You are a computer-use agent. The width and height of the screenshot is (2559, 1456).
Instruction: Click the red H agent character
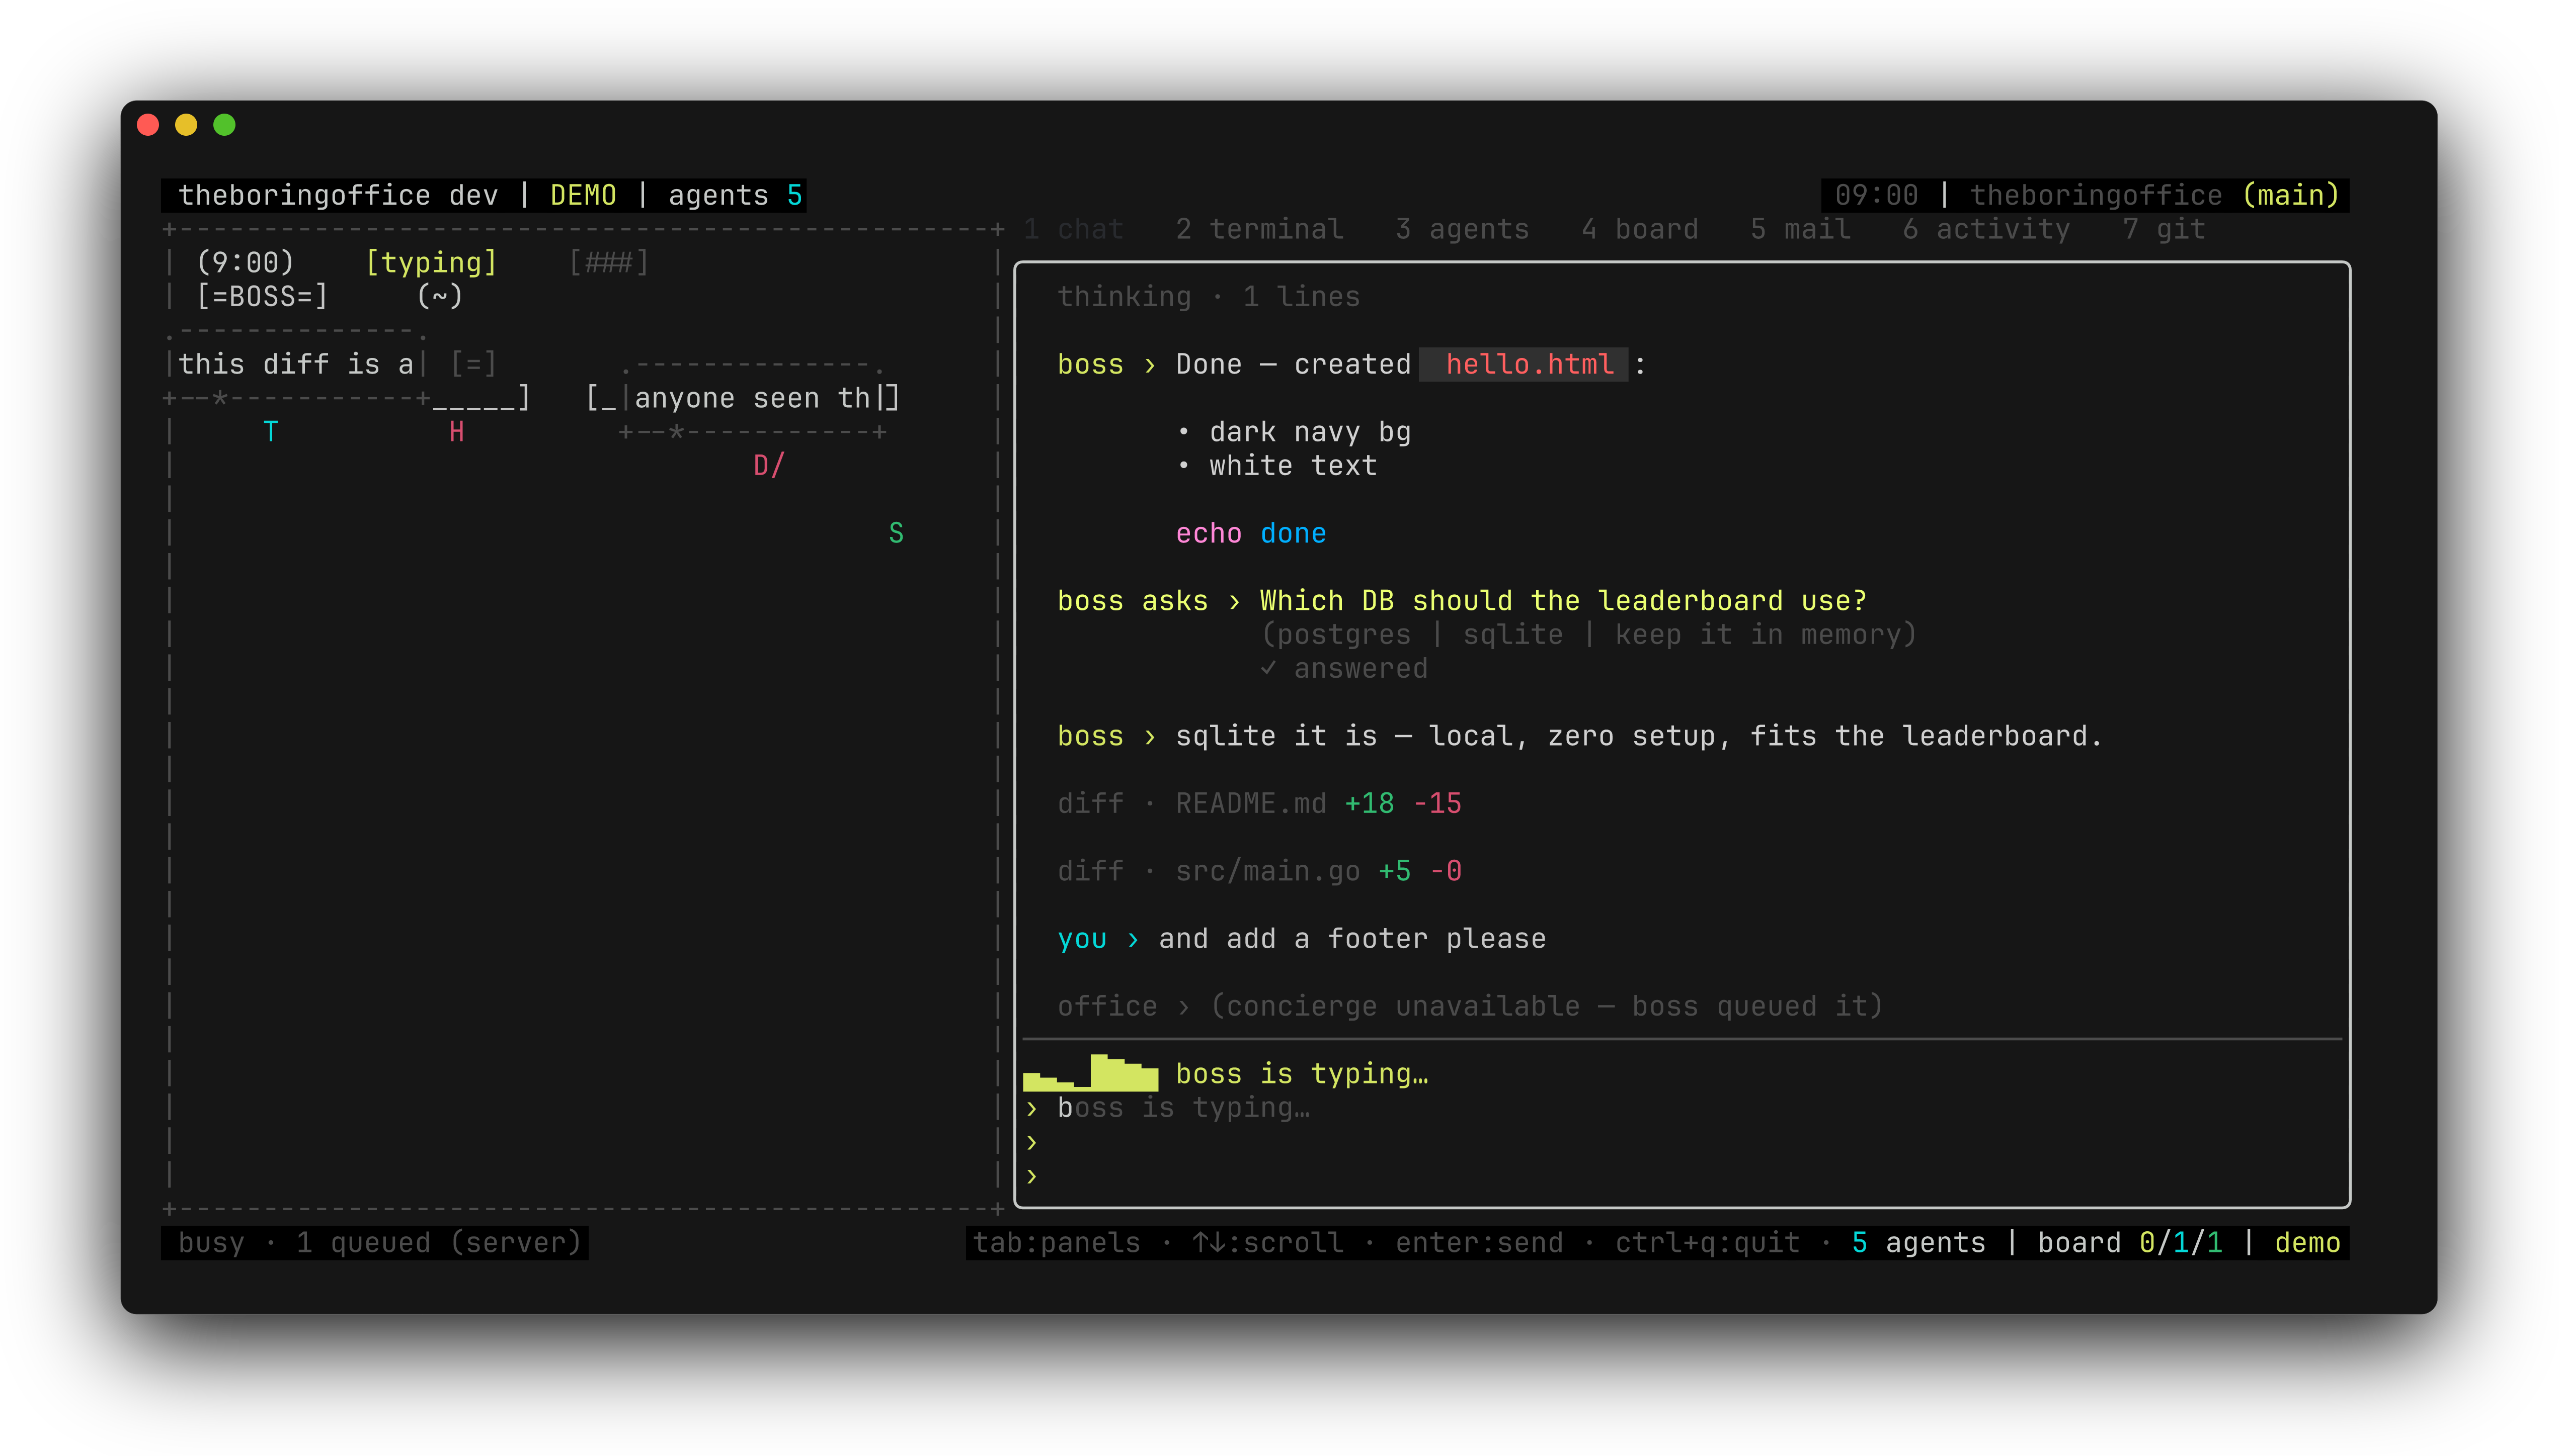tap(456, 432)
